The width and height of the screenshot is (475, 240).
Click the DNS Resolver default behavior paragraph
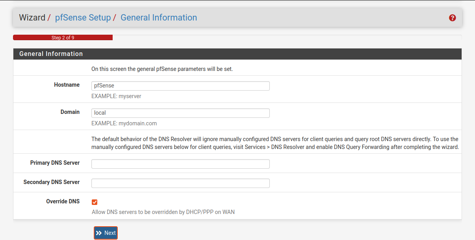click(x=275, y=143)
